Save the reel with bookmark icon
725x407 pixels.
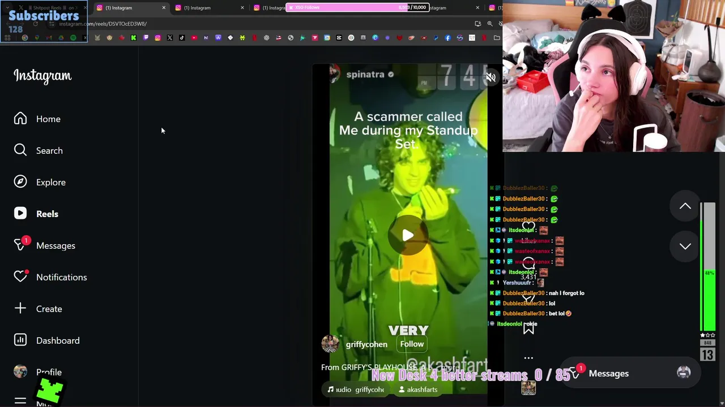(528, 328)
